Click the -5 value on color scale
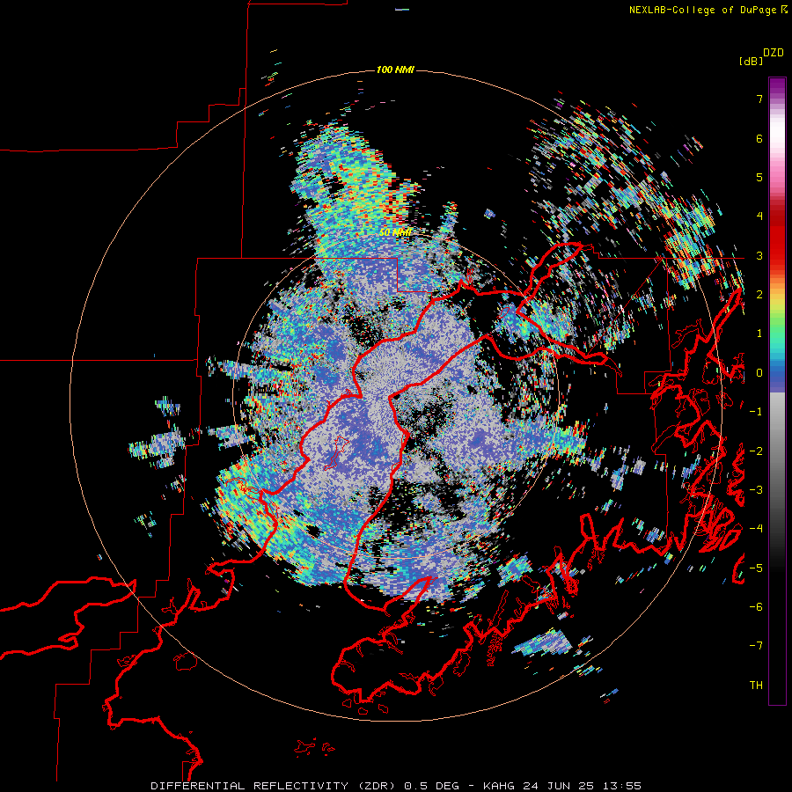Image resolution: width=792 pixels, height=792 pixels. point(756,568)
